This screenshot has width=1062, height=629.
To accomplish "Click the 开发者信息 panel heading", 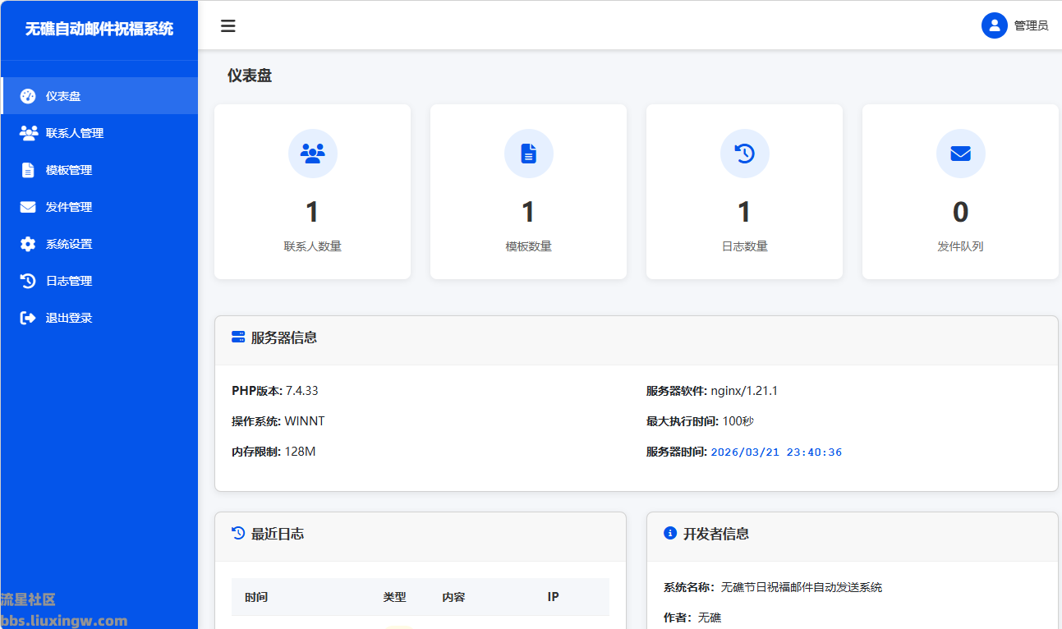I will (x=716, y=534).
